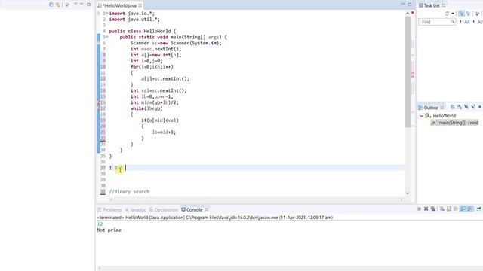The height and width of the screenshot is (271, 483).
Task: Click Remove All Terminated Launches icon
Action: pos(433,209)
